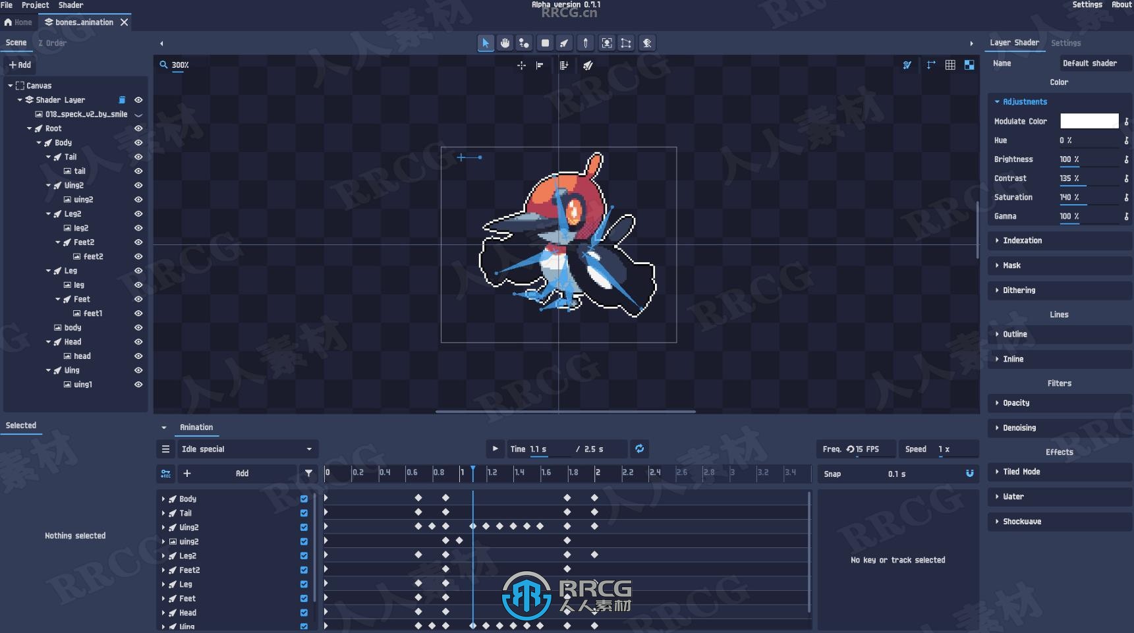Expand the Dithering section
This screenshot has width=1134, height=633.
(x=1059, y=290)
